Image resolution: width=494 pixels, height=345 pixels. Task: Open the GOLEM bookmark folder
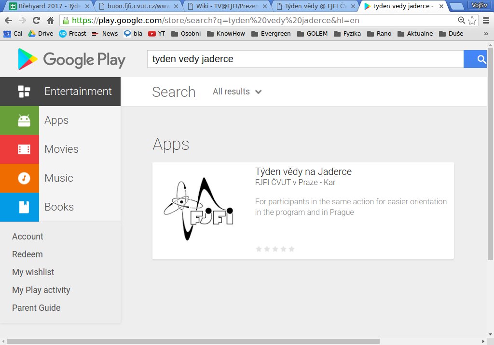click(x=312, y=33)
